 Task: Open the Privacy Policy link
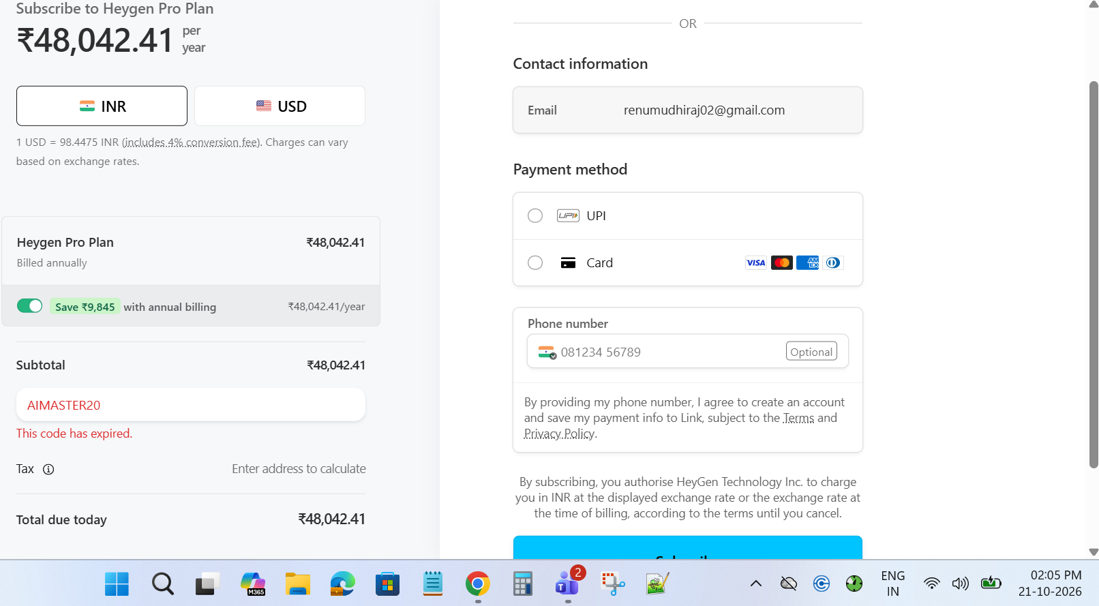(559, 434)
